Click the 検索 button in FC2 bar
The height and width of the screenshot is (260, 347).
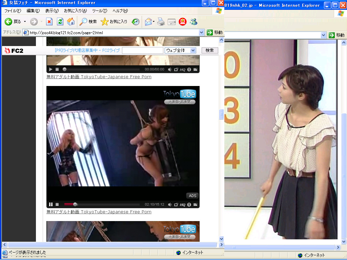click(x=209, y=50)
